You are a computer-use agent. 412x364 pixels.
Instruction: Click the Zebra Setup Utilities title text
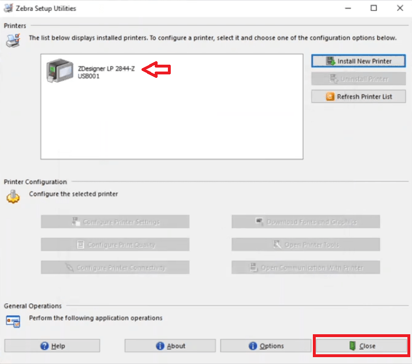pos(46,9)
